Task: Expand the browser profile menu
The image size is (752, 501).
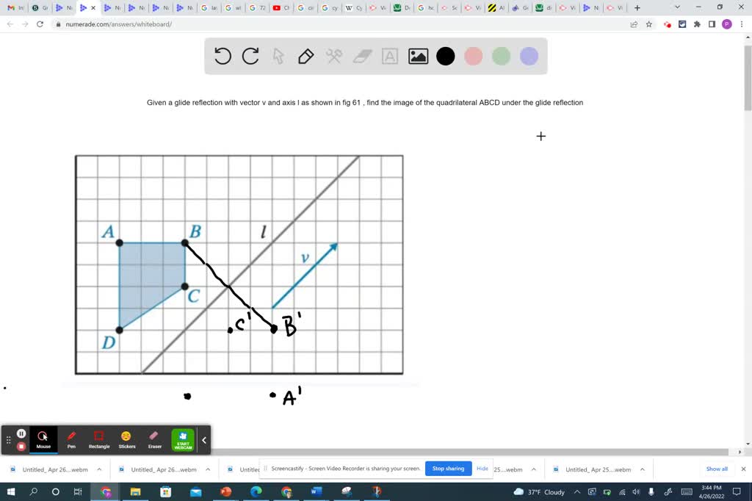Action: [726, 24]
